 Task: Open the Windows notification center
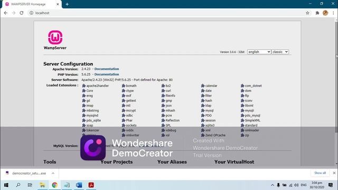pos(331,185)
